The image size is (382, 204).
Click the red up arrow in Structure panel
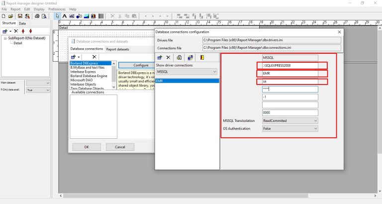tap(23, 31)
